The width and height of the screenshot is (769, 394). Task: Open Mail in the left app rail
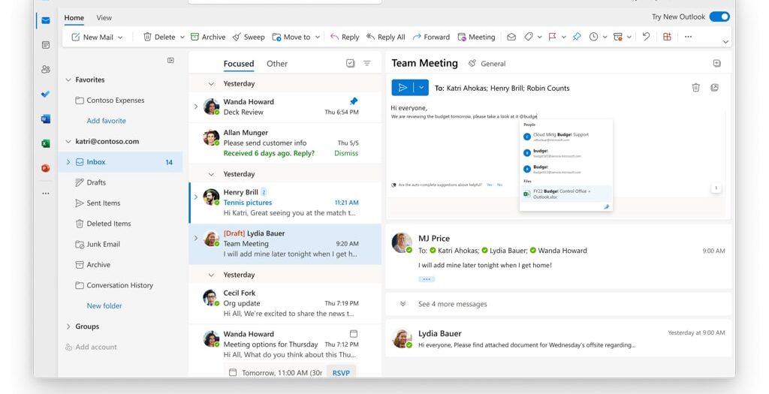click(x=46, y=20)
